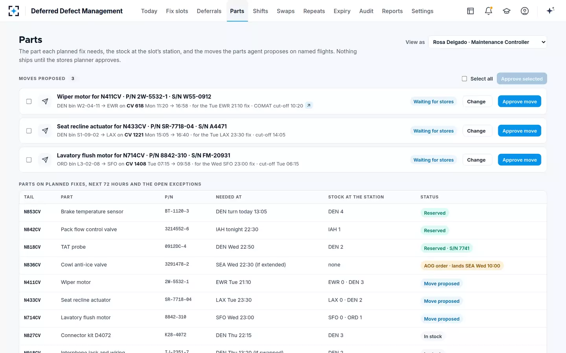This screenshot has height=353, width=566.
Task: Tick the seat recline actuator checkbox
Action: [29, 131]
